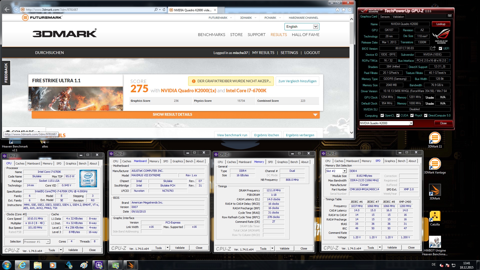Open MY RESULTS link

point(263,53)
